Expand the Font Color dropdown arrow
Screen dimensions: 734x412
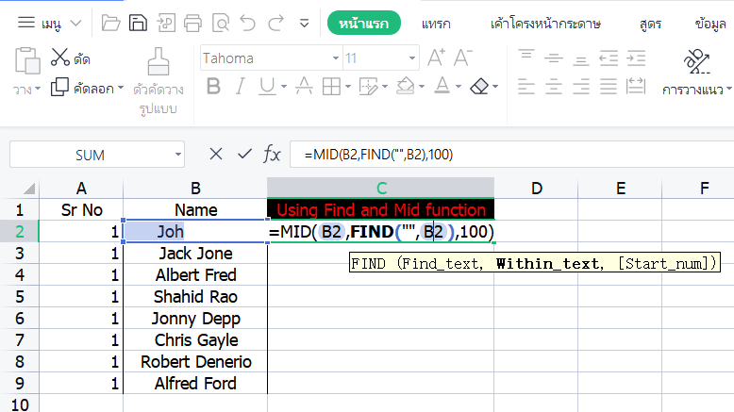459,87
